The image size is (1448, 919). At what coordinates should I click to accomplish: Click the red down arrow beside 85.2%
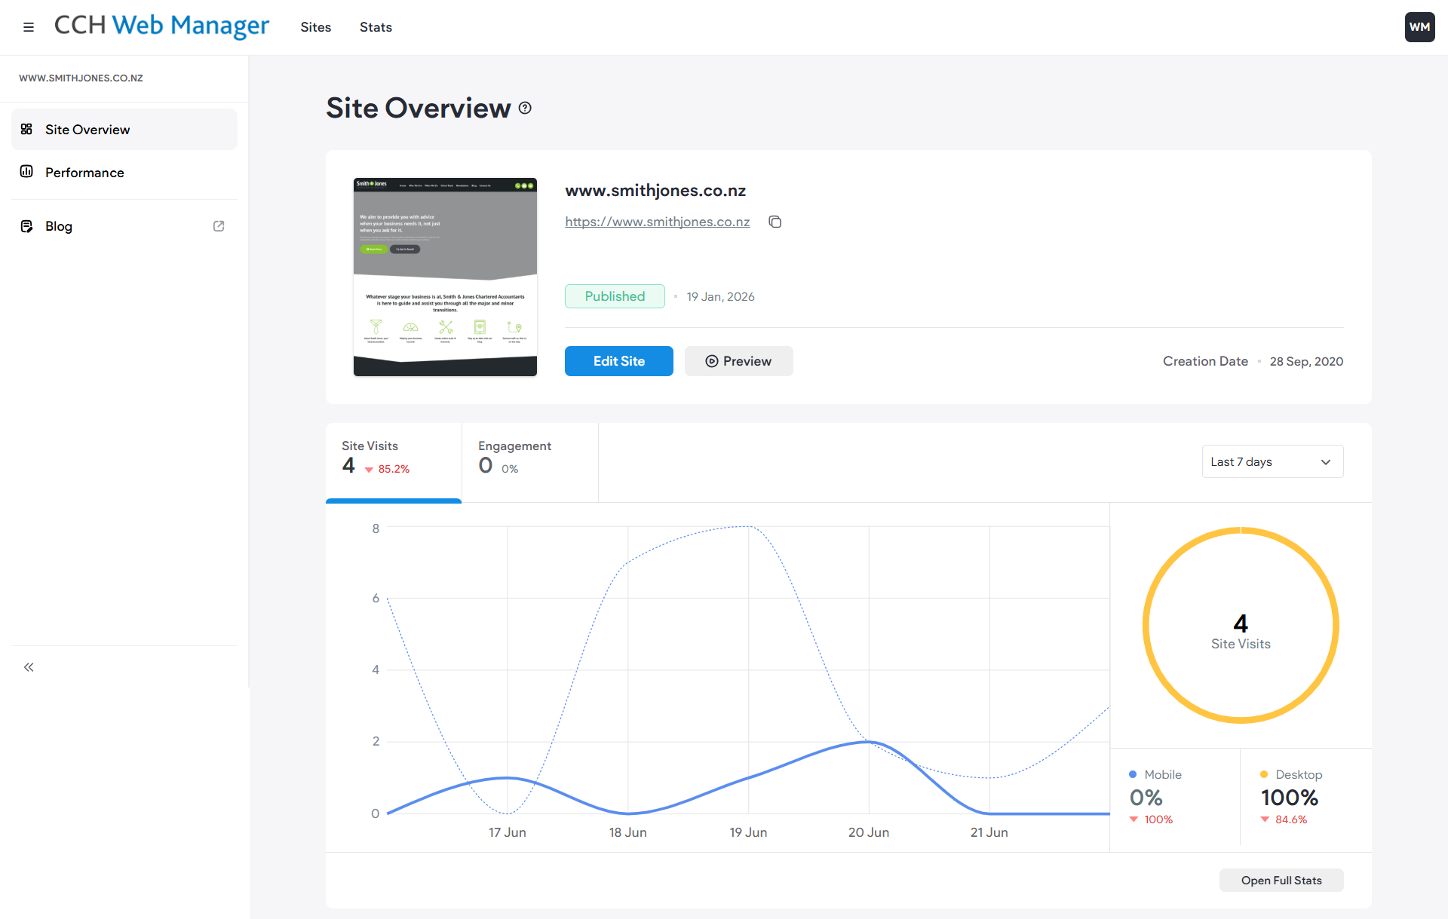[369, 470]
